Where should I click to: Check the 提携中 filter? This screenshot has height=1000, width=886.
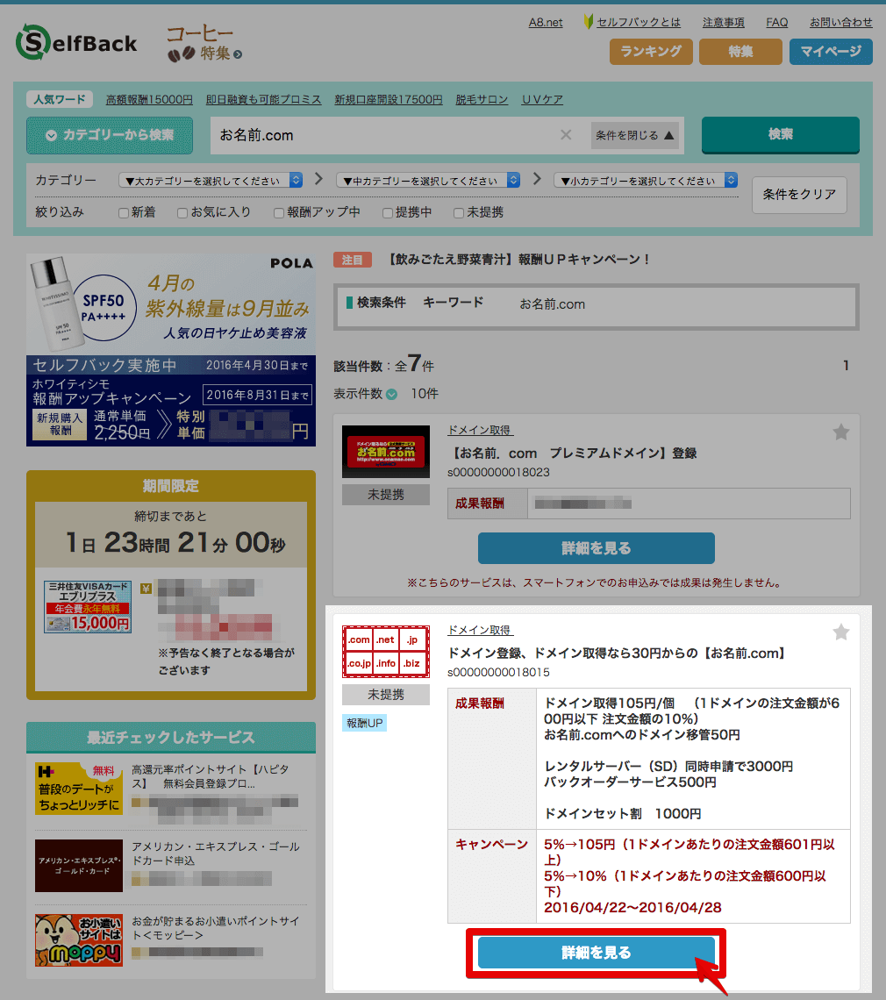point(387,213)
